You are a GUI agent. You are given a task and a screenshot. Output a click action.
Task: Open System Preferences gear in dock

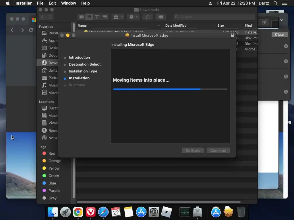tap(154, 212)
